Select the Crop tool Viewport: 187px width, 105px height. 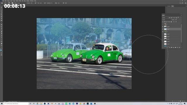[1, 15]
